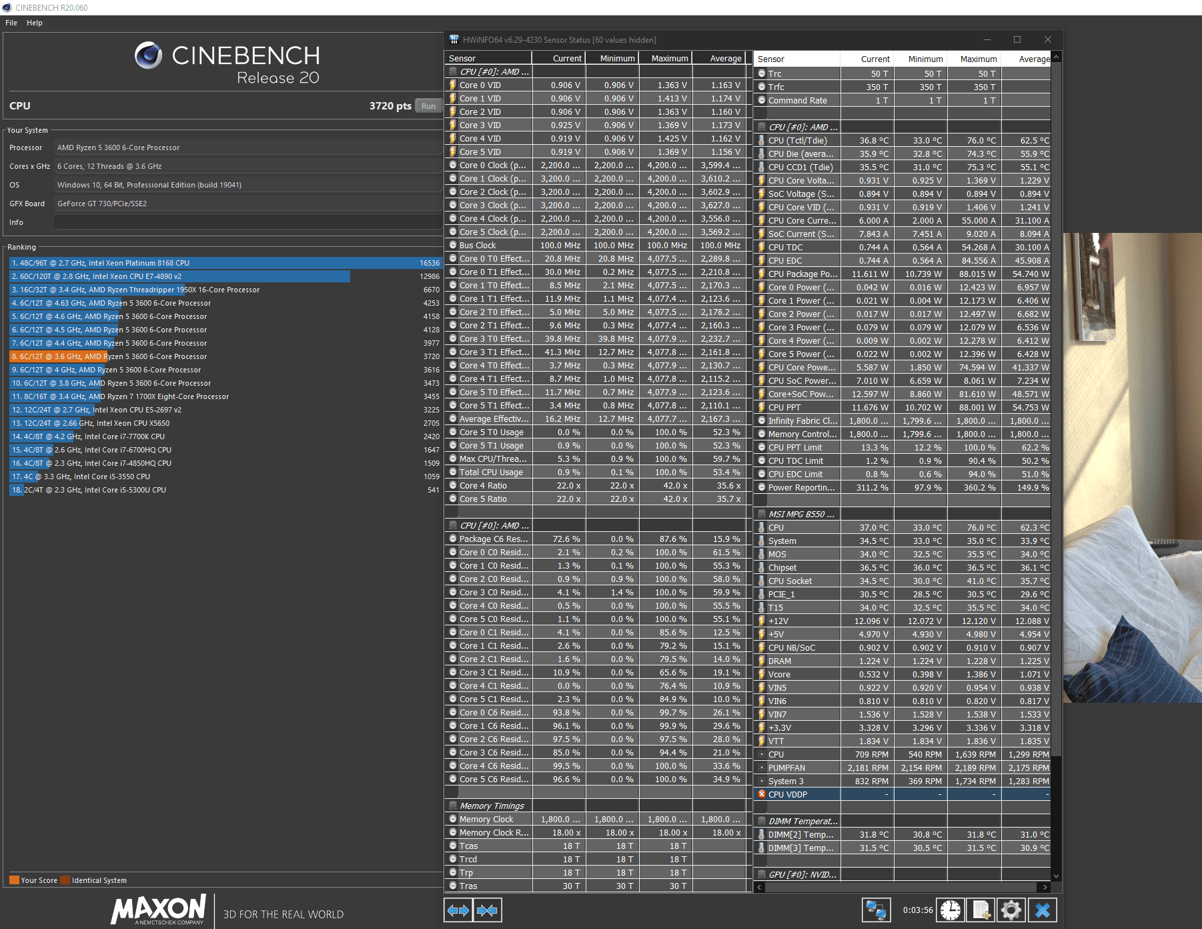Click the Package C6 Residency sensor icon
Screen dimensions: 1202x929
click(453, 539)
